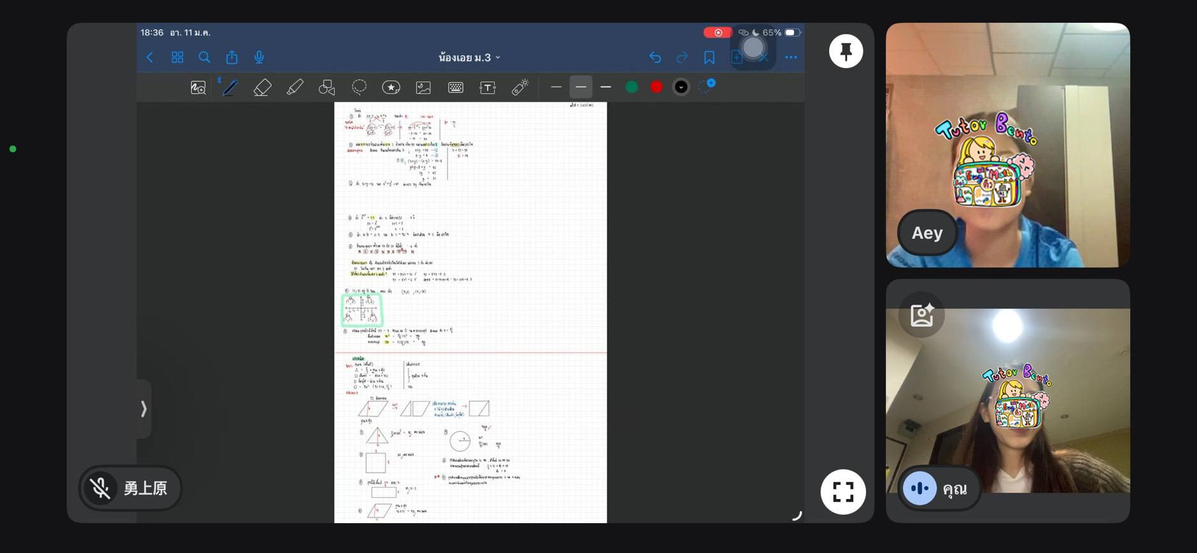
Task: Tap the red screen recording indicator
Action: click(717, 32)
